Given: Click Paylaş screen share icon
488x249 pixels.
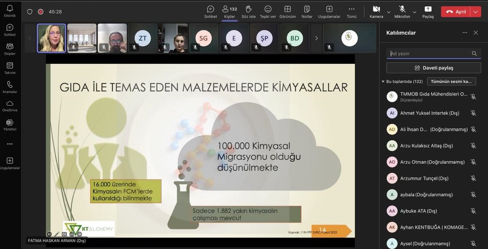Looking at the screenshot, I should [428, 11].
